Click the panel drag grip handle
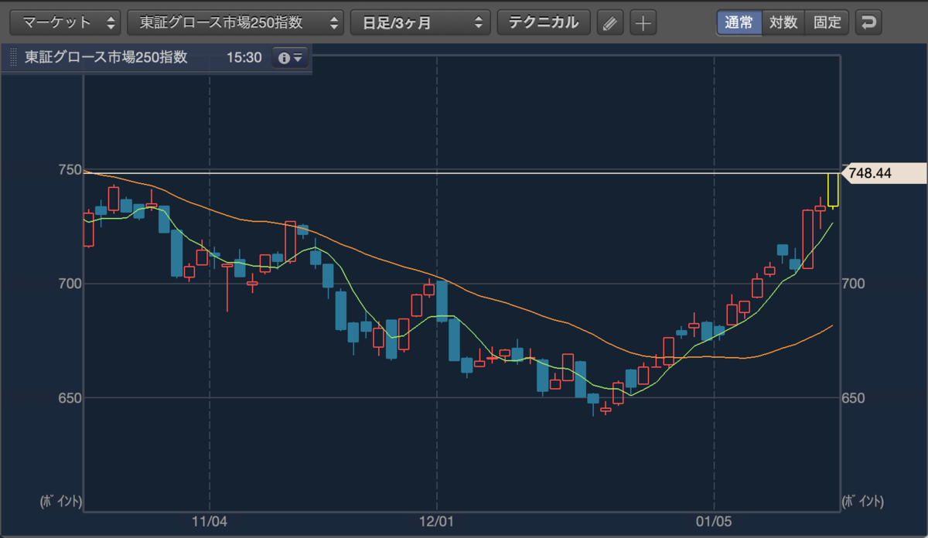 (13, 58)
